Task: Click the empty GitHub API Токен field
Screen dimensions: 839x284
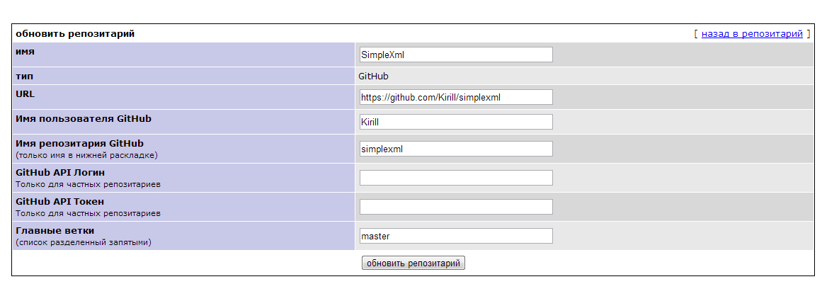Action: tap(455, 207)
